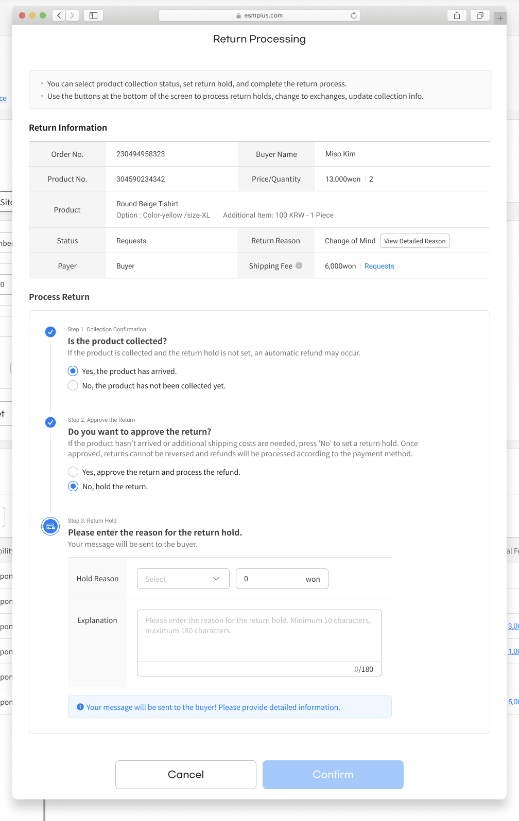Choose 'Yes, approve the return and process the refund'
This screenshot has width=519, height=821.
[x=73, y=472]
